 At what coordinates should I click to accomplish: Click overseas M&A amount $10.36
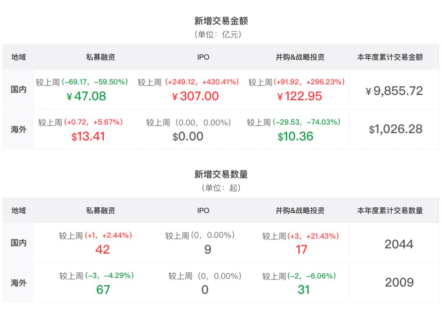click(295, 136)
